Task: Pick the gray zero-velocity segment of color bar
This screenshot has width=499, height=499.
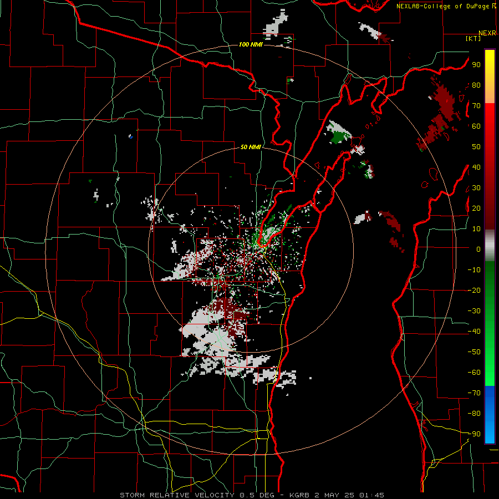Action: tap(490, 246)
